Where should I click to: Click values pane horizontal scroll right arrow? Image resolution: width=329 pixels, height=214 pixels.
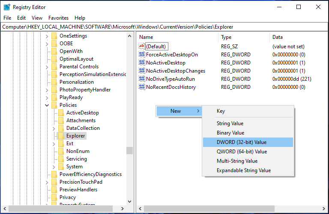pos(324,208)
